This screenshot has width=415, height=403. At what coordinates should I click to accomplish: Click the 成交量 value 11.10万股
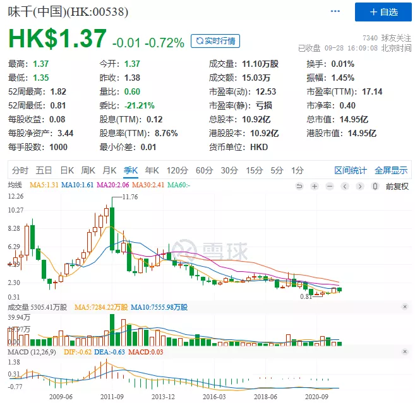(x=260, y=64)
